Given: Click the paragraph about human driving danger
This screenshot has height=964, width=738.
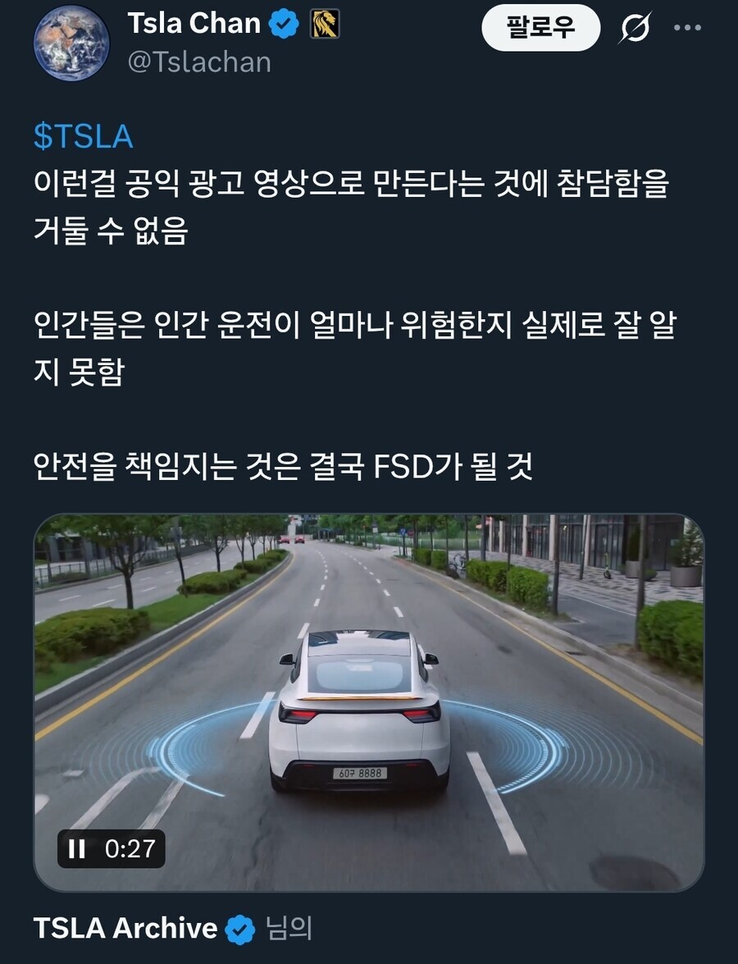Looking at the screenshot, I should [x=354, y=348].
